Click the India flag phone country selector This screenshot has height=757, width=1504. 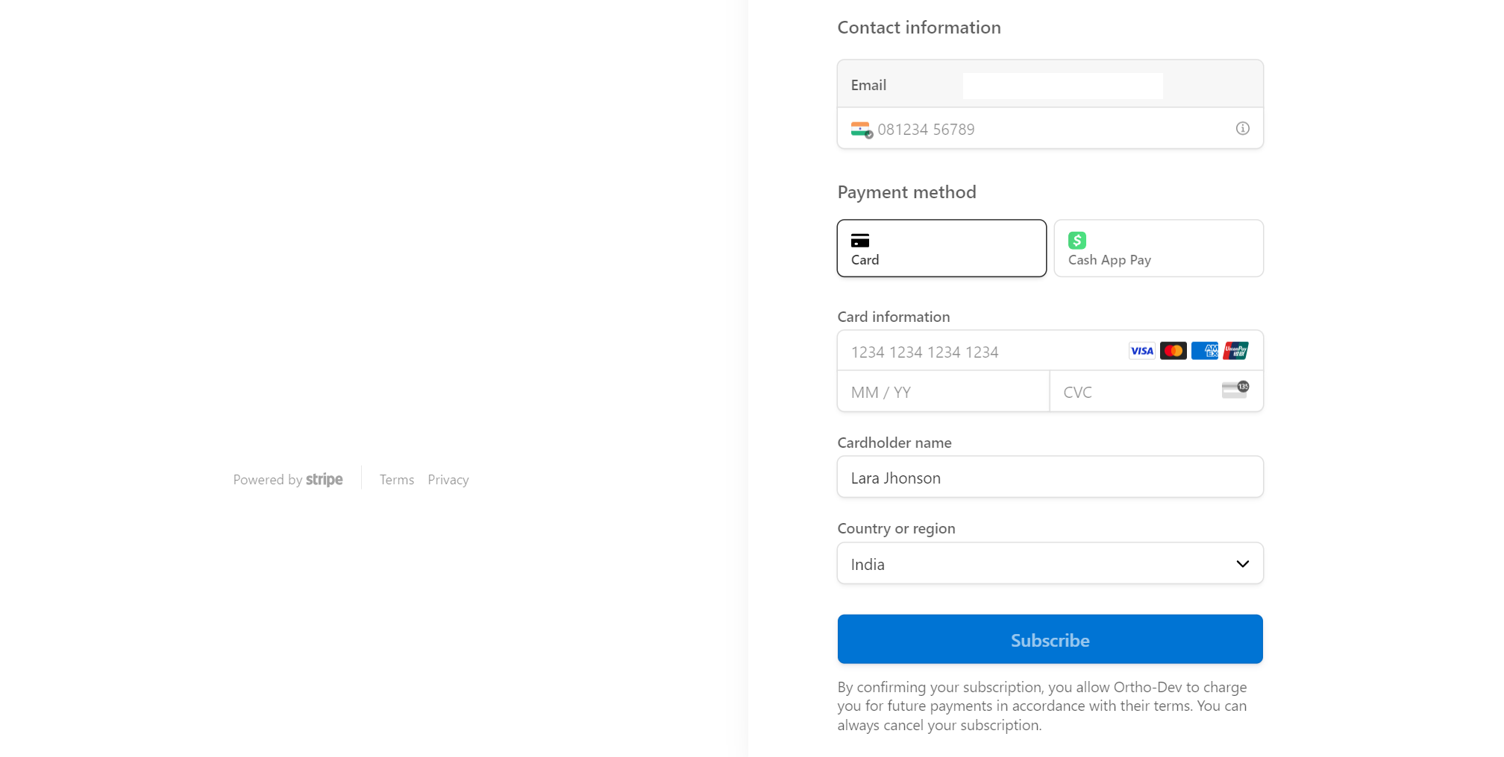pos(862,130)
